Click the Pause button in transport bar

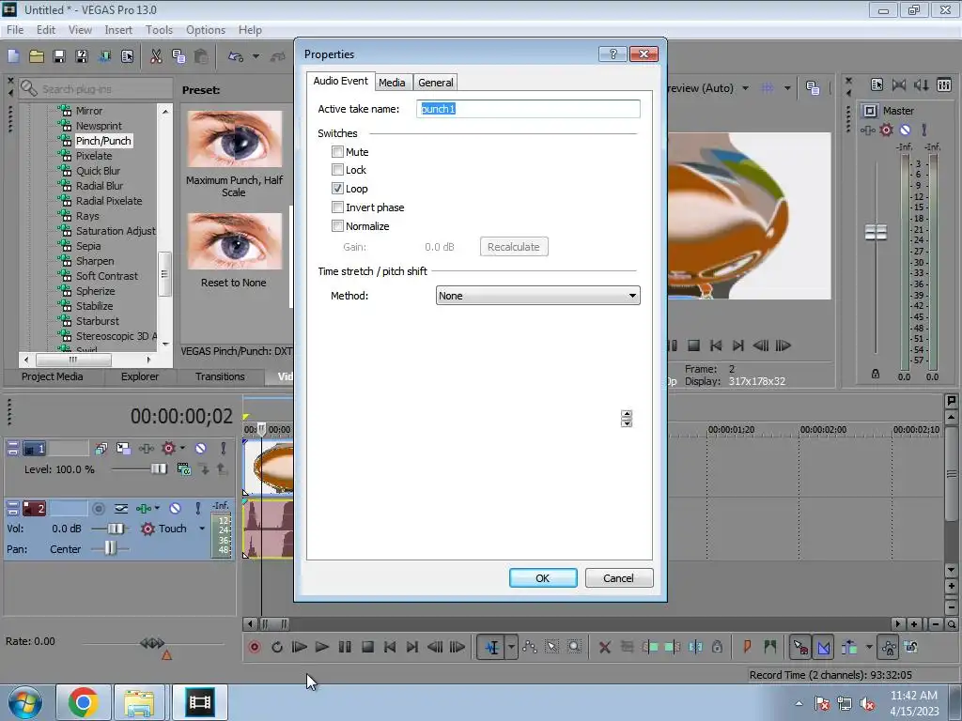pyautogui.click(x=345, y=647)
